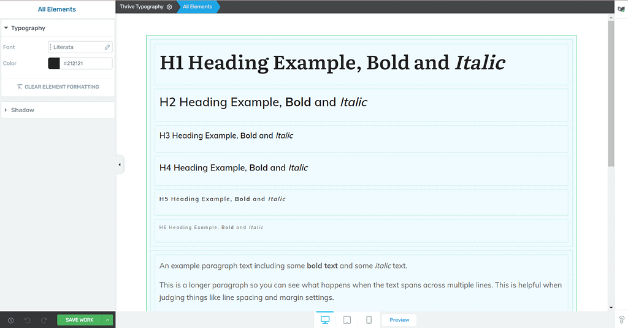Click the 'An example paragraph text' line

pyautogui.click(x=283, y=265)
